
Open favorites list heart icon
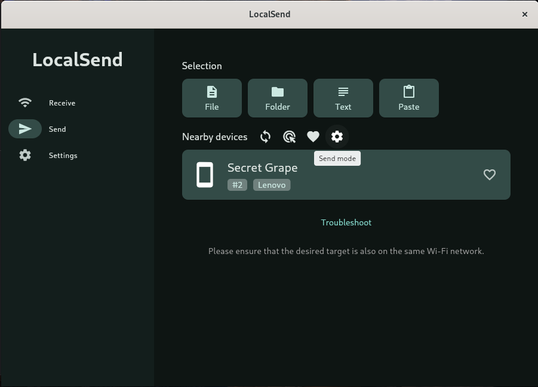[x=313, y=137]
